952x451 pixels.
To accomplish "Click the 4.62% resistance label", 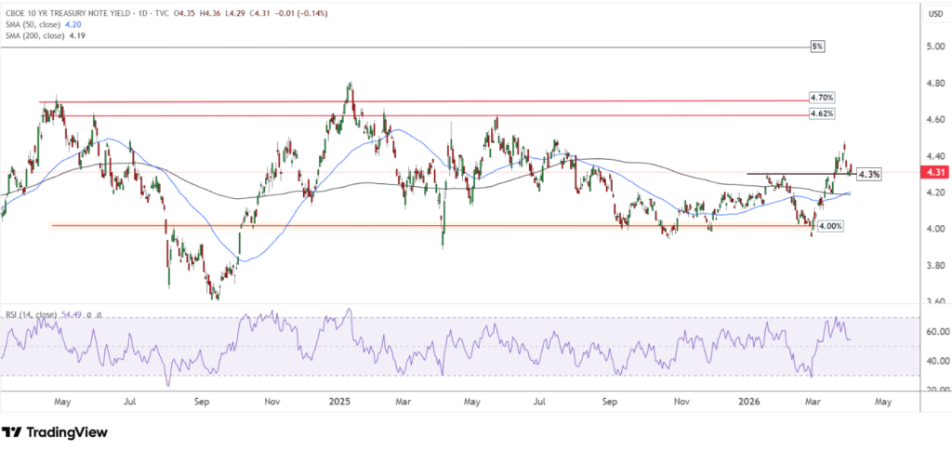I will coord(821,113).
